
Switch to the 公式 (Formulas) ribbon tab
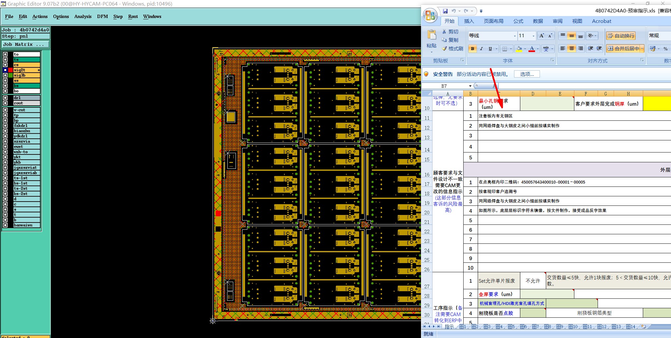click(518, 21)
